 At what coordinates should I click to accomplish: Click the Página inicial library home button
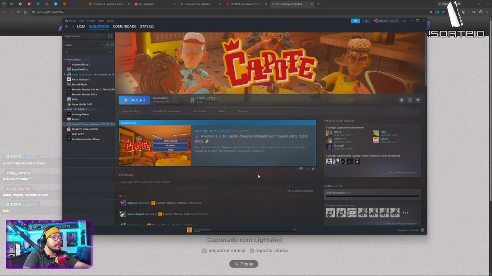[85, 36]
